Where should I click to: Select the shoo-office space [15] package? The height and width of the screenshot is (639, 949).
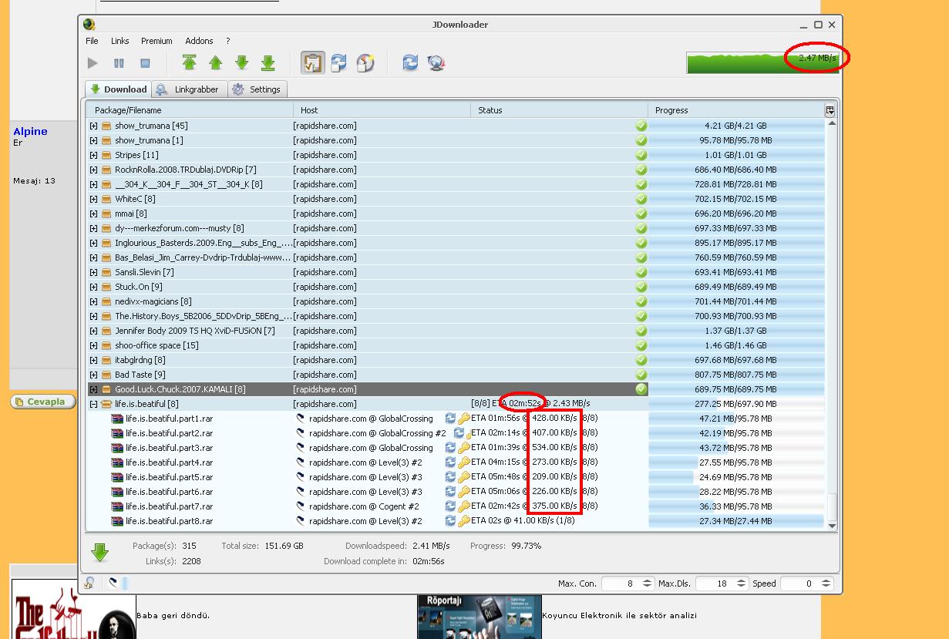point(456,345)
